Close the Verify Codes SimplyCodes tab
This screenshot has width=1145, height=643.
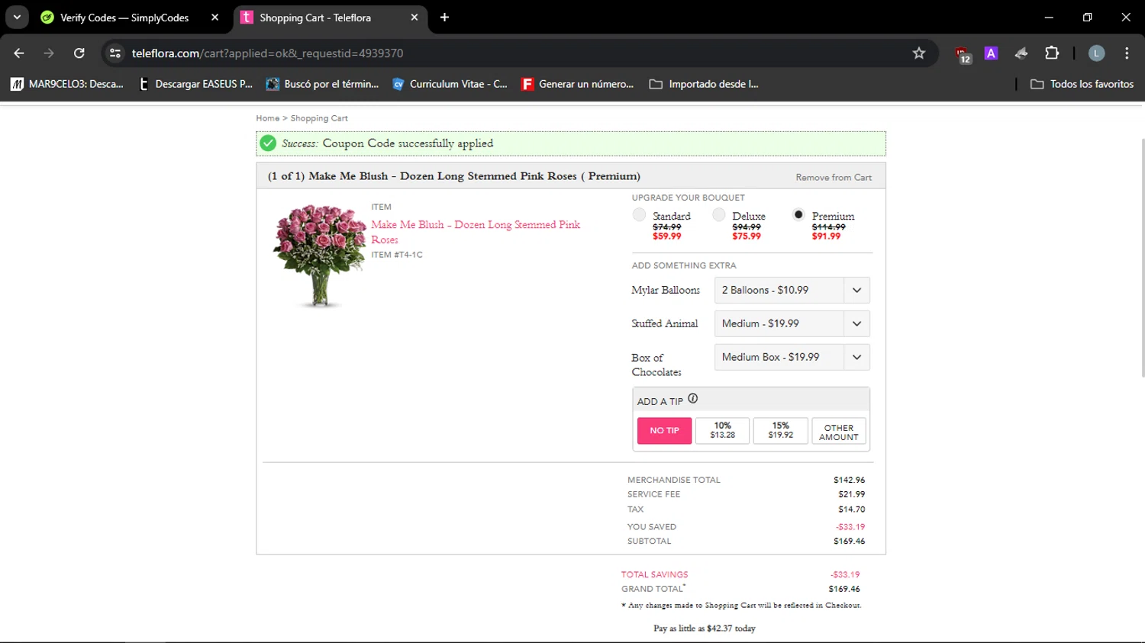[x=214, y=18]
